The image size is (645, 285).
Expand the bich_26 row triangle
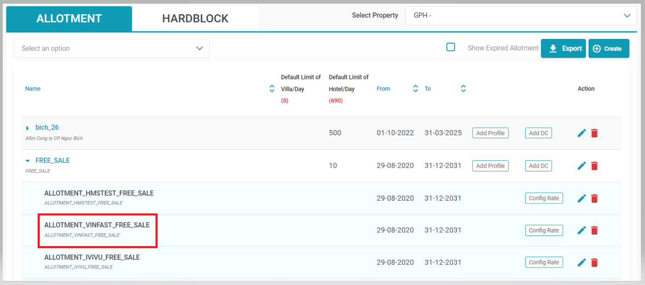tap(28, 128)
